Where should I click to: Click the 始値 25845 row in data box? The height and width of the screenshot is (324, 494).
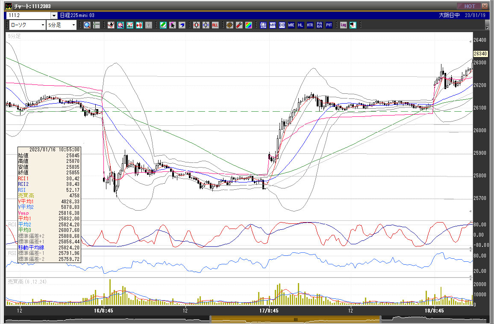49,156
